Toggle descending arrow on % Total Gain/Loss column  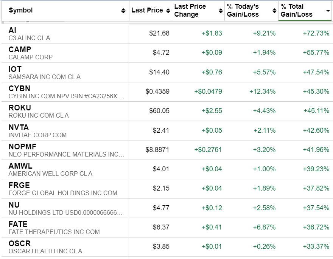pos(328,11)
